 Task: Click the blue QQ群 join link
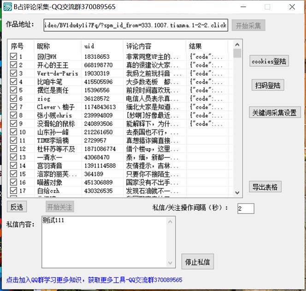click(x=94, y=280)
